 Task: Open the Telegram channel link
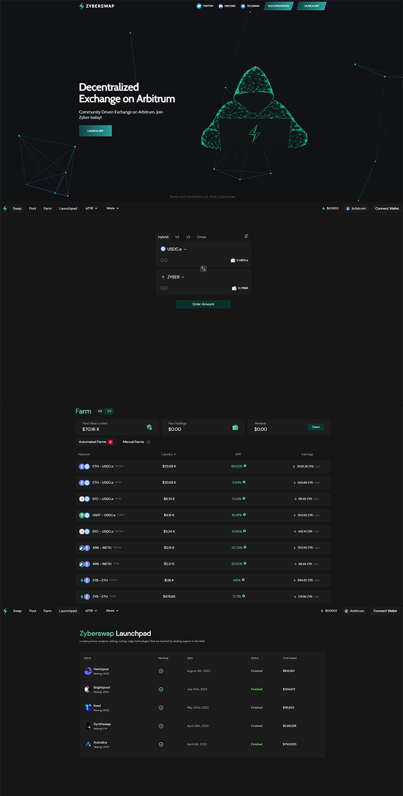coord(250,6)
